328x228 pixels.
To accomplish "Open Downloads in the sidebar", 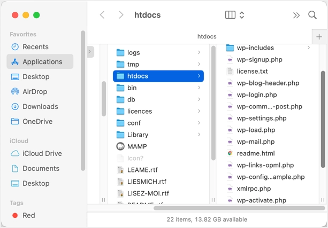I will point(40,106).
